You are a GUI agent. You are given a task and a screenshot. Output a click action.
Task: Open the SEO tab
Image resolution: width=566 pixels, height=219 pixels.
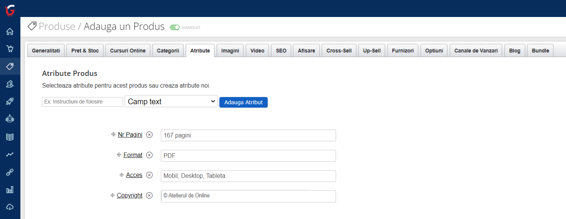tap(281, 50)
